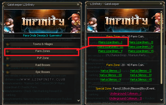Go to Varka Silenos - VI
Screen dimensions: 166x105
point(141,79)
